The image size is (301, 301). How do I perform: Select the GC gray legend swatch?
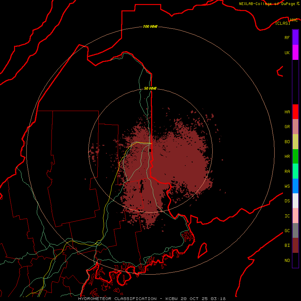tap(295, 230)
